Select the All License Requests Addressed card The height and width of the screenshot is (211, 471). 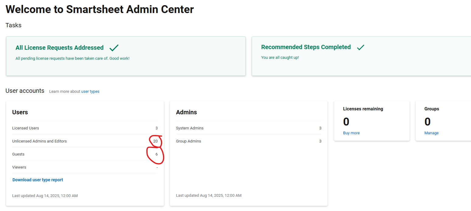[x=126, y=56]
